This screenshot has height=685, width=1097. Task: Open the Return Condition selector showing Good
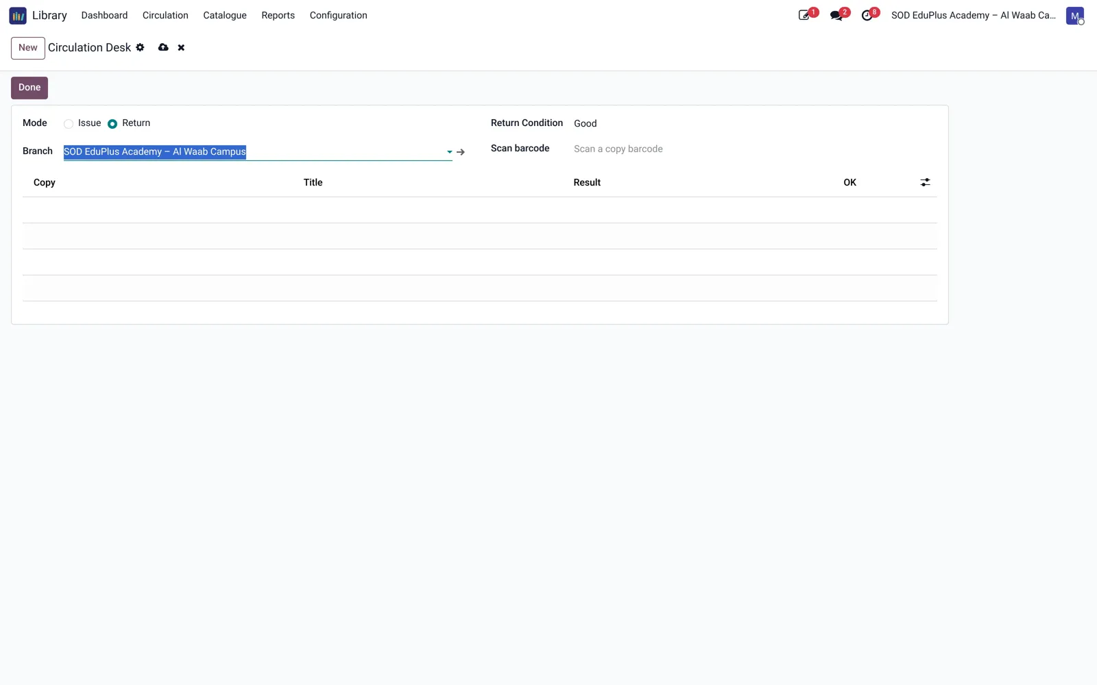(754, 123)
